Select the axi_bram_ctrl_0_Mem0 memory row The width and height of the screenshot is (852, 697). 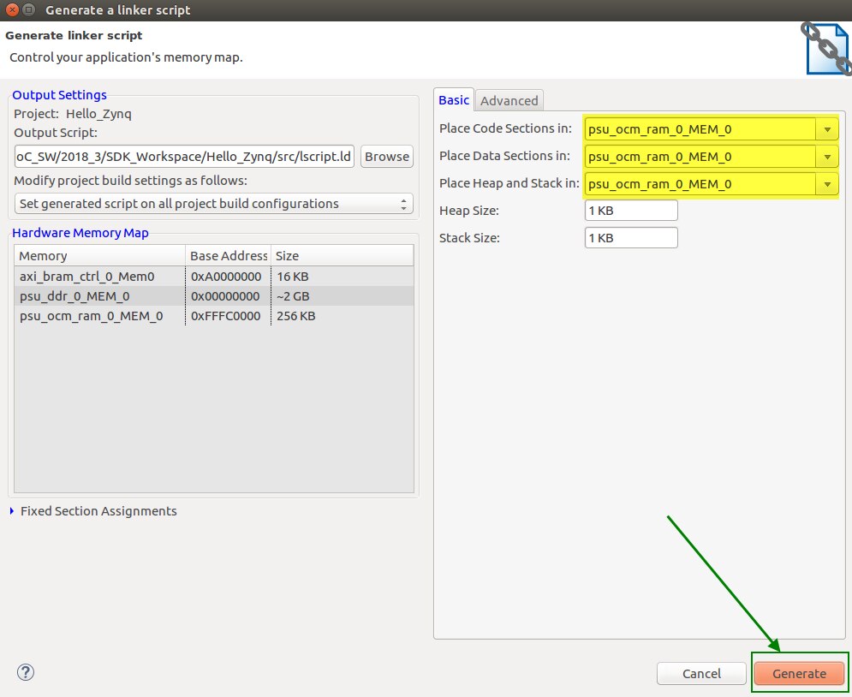(99, 276)
